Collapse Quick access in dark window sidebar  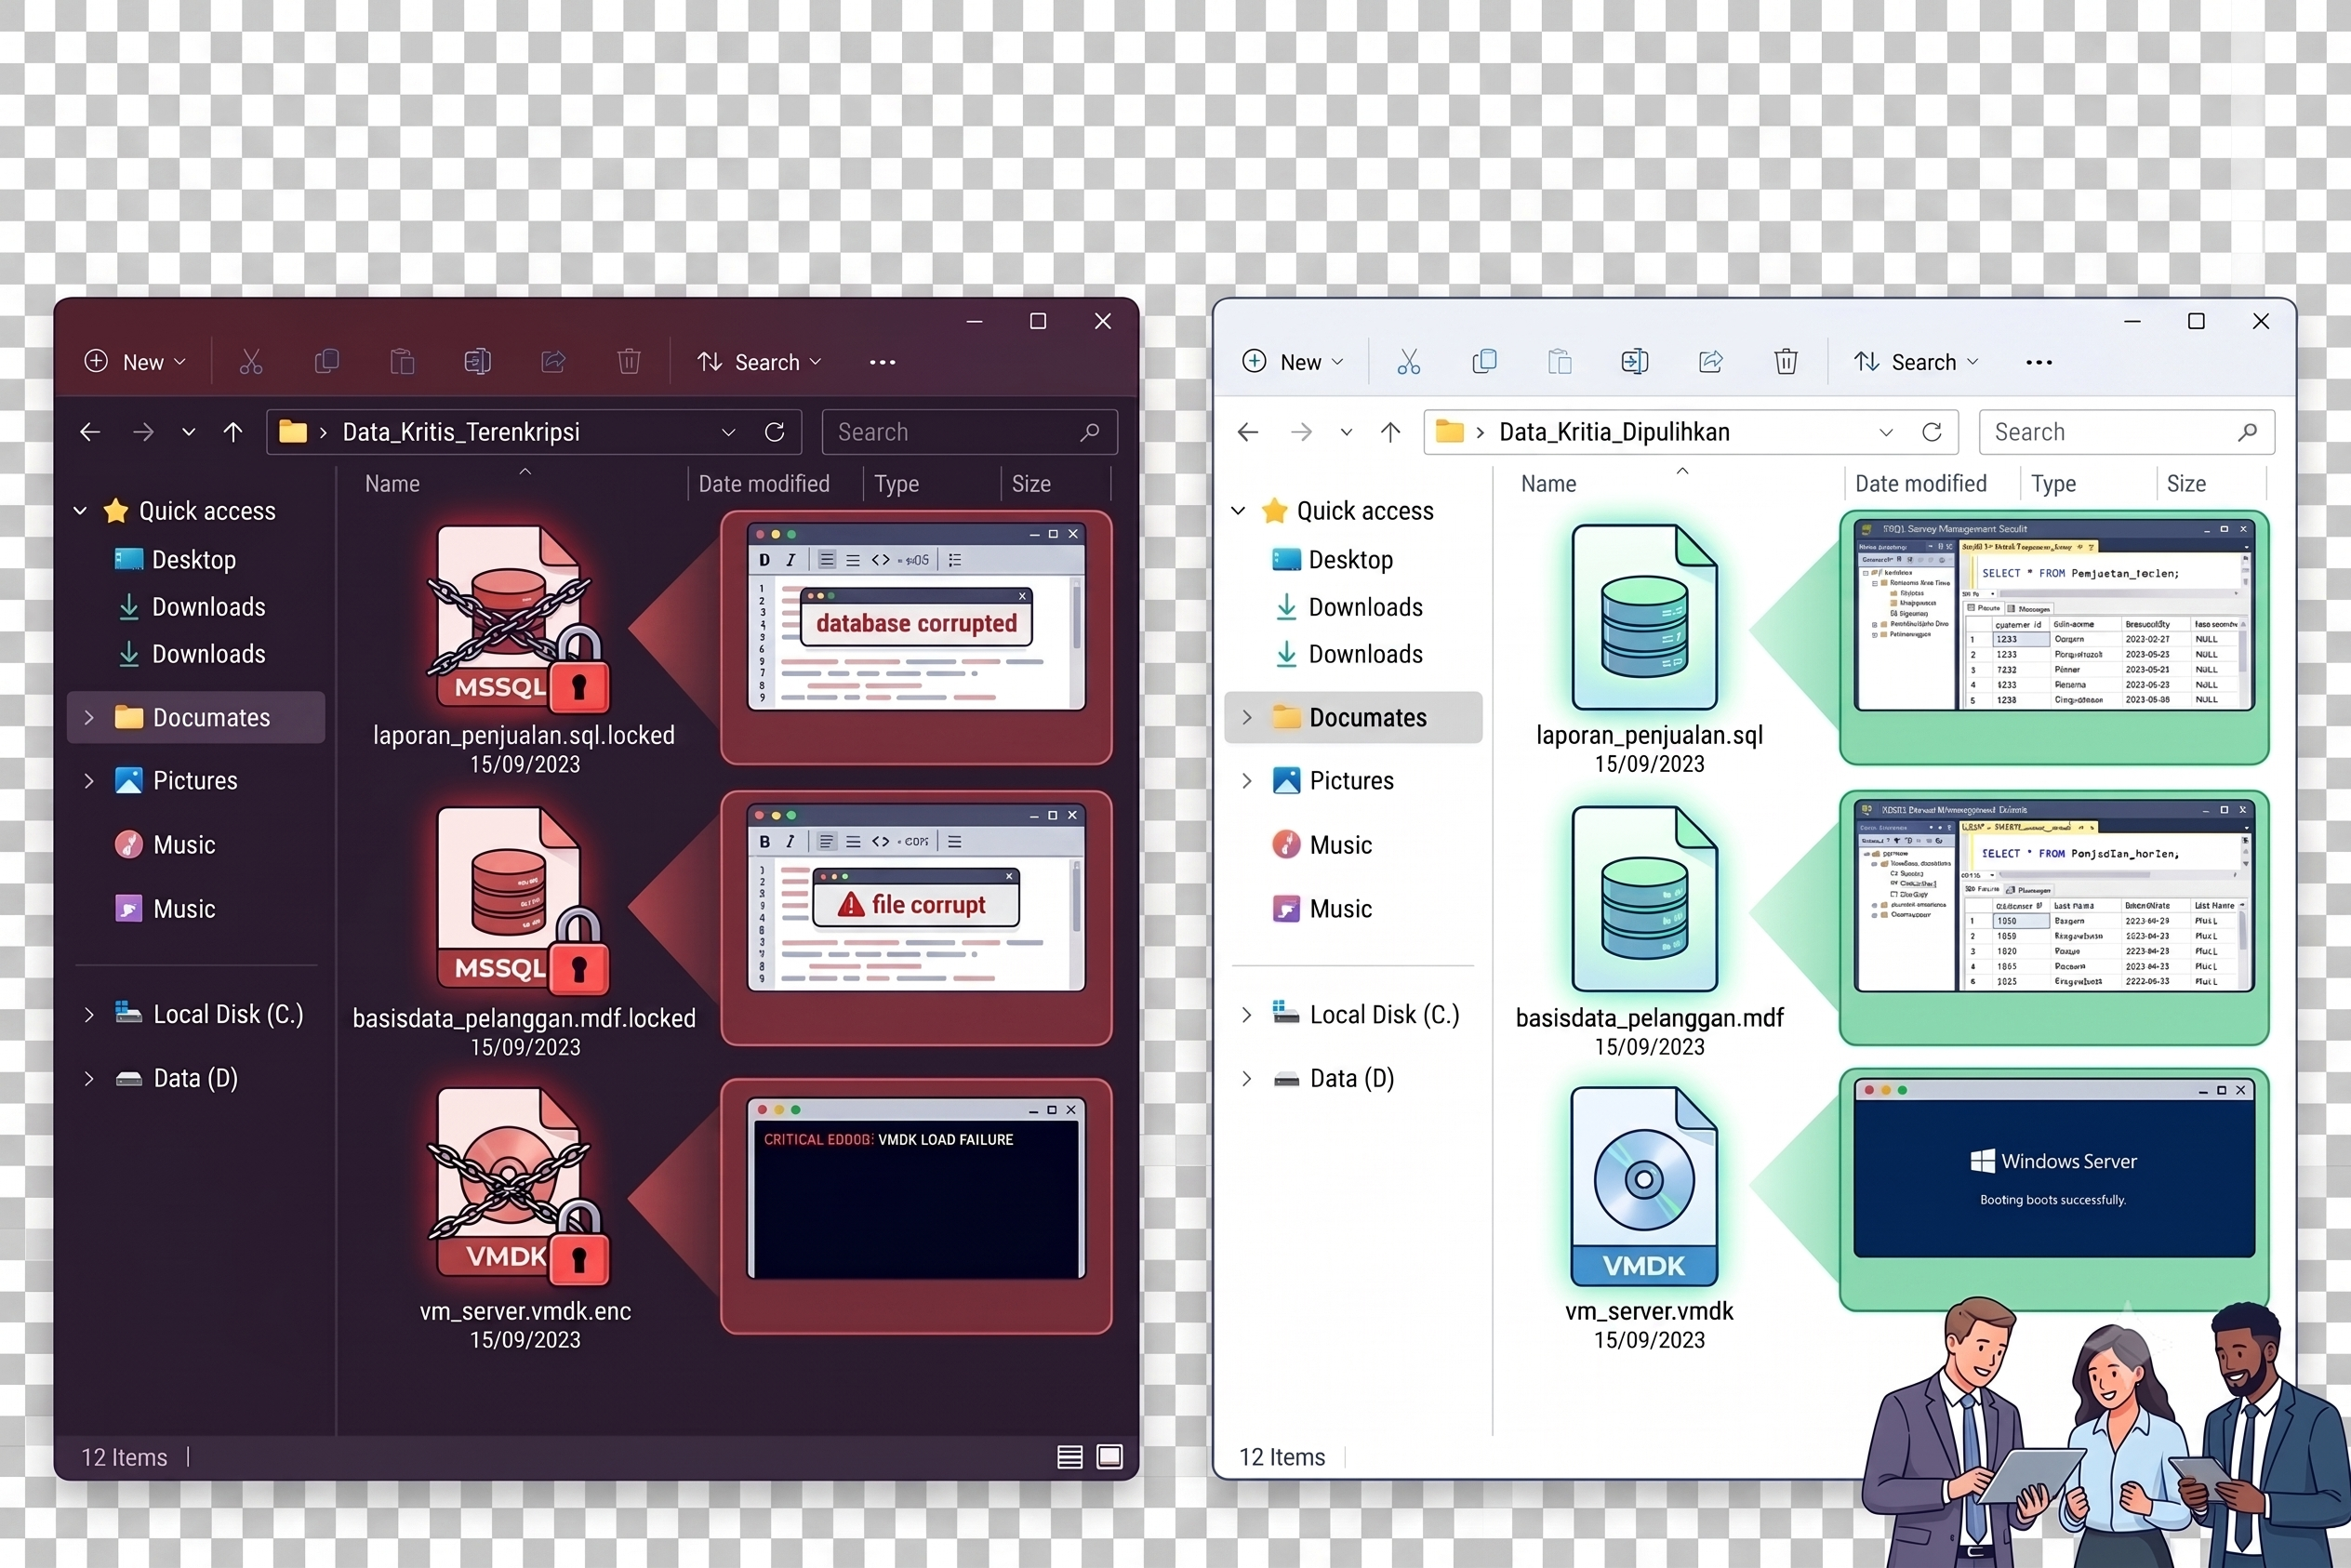click(80, 511)
